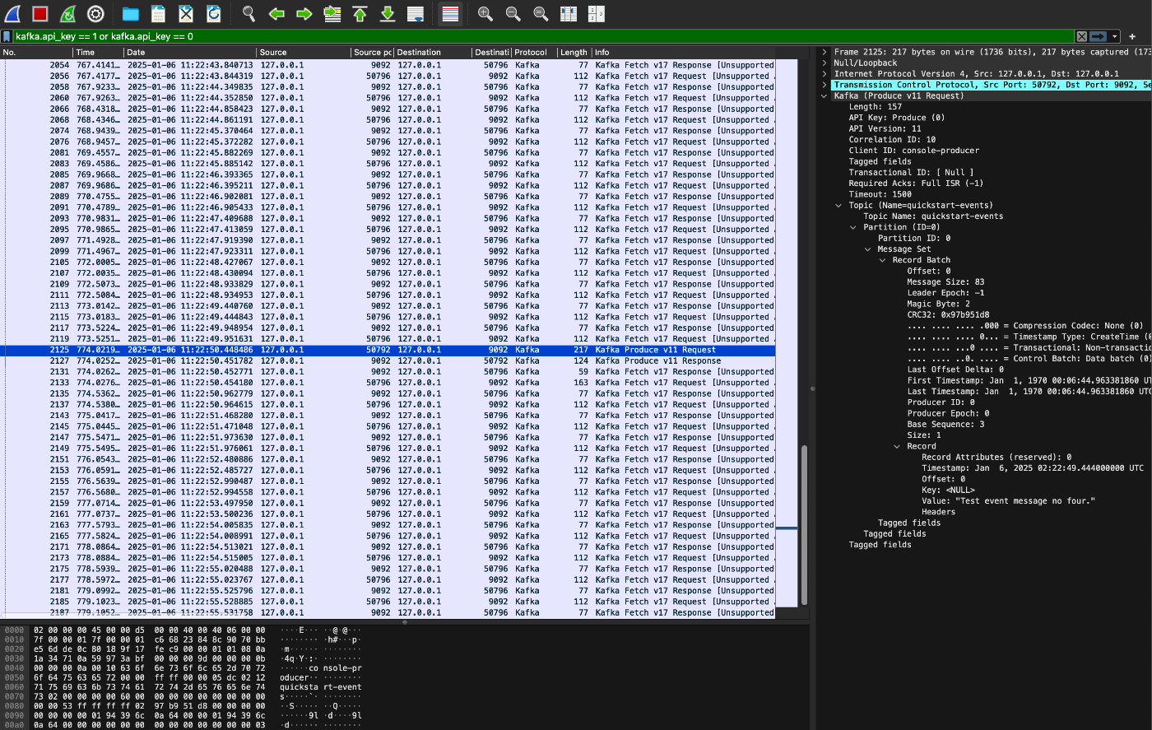This screenshot has height=730, width=1152.
Task: Start capturing packets with the shark fin icon
Action: point(12,13)
